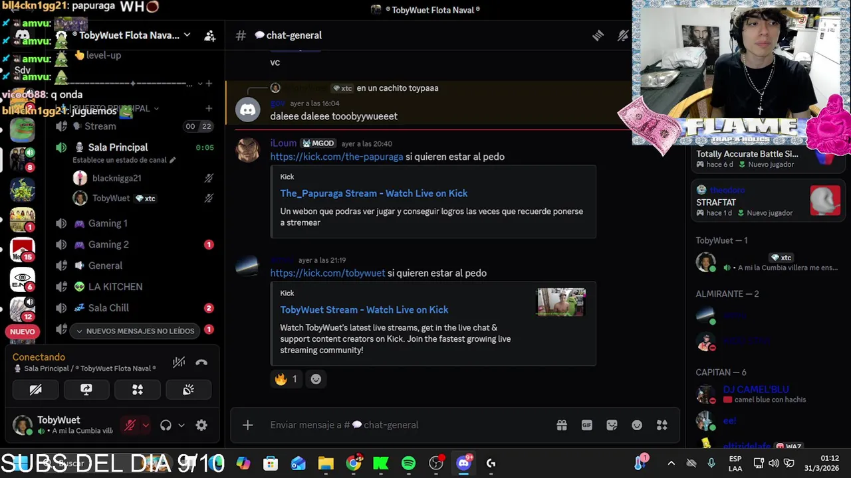
Task: Open the system volume icon
Action: click(774, 463)
